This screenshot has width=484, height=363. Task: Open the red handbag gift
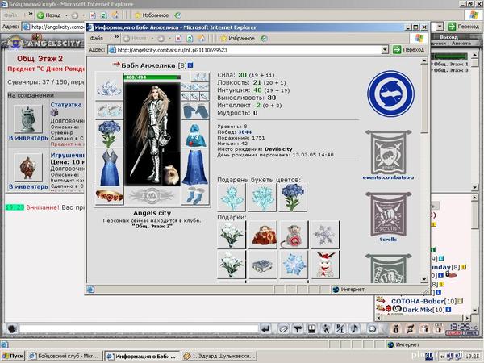pos(263,235)
